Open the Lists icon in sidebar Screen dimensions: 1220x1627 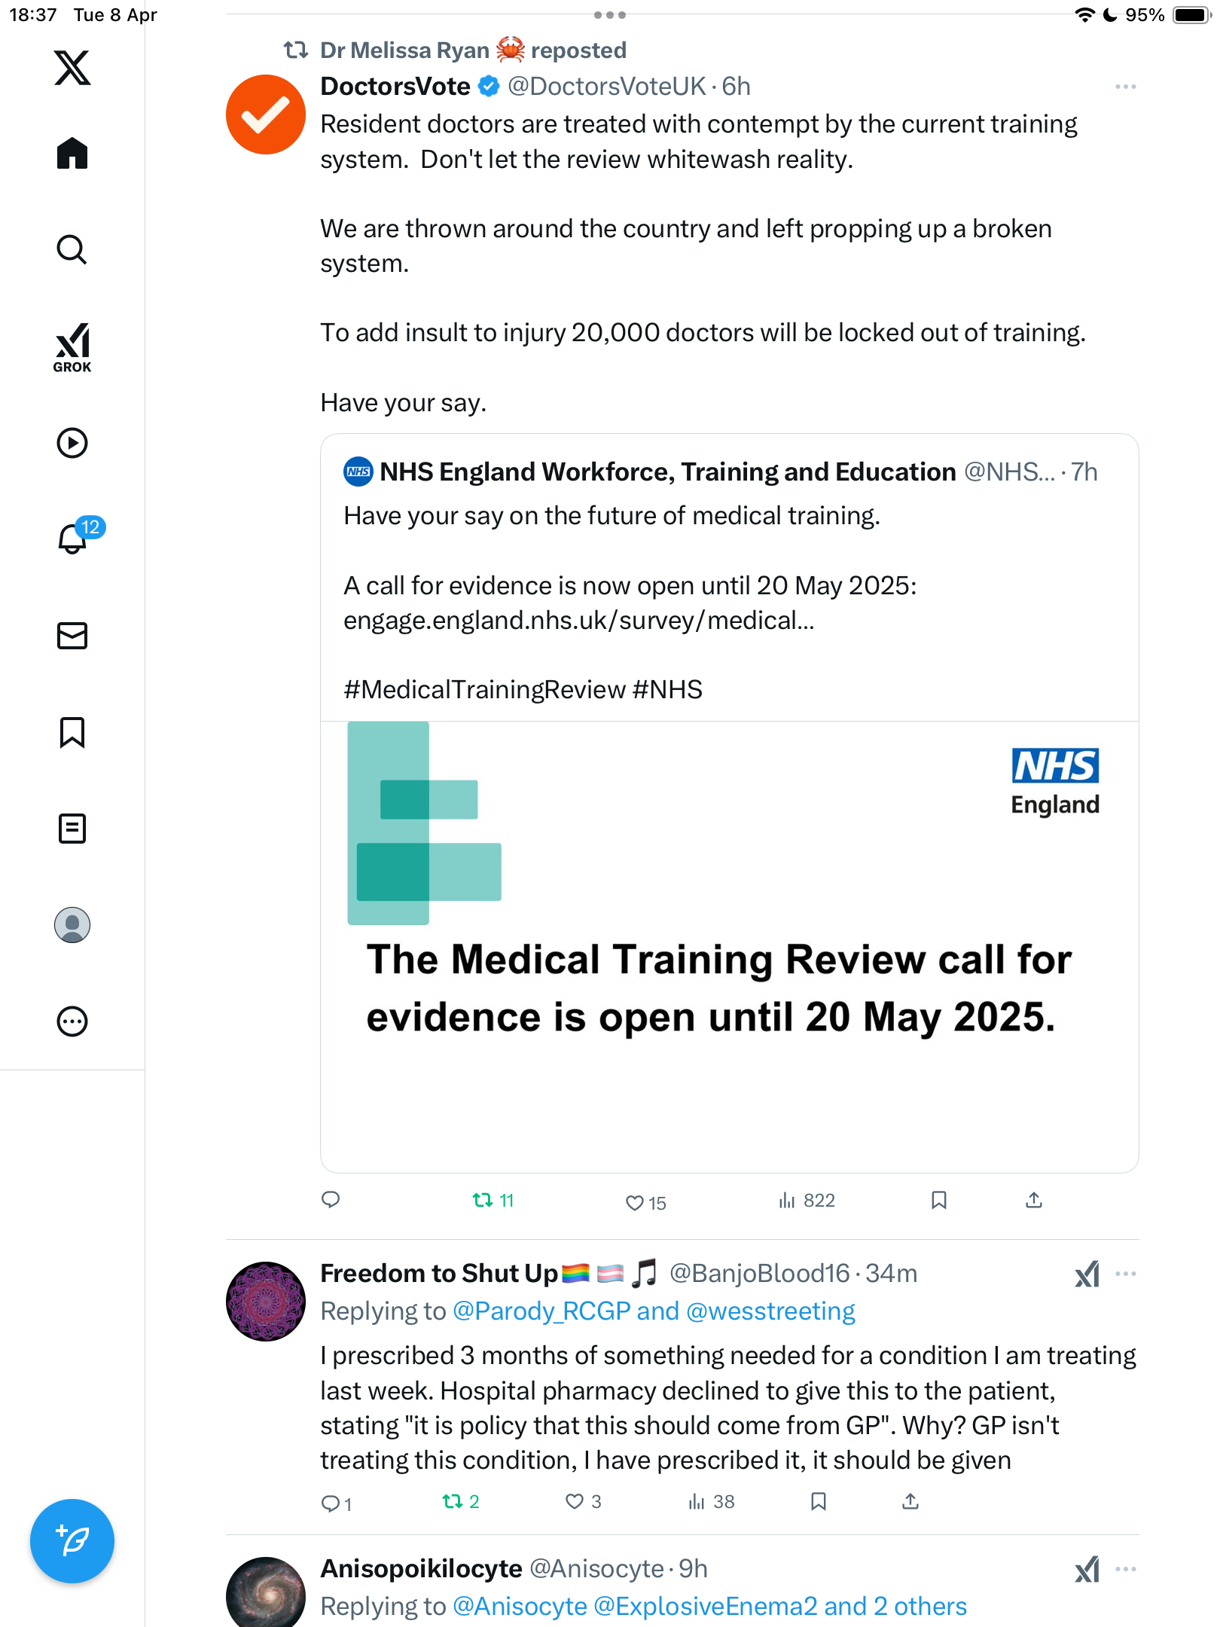click(x=72, y=829)
